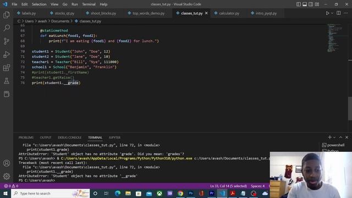Viewport: 352px width, 198px height.
Task: Select the powershell terminal instance
Action: [333, 145]
